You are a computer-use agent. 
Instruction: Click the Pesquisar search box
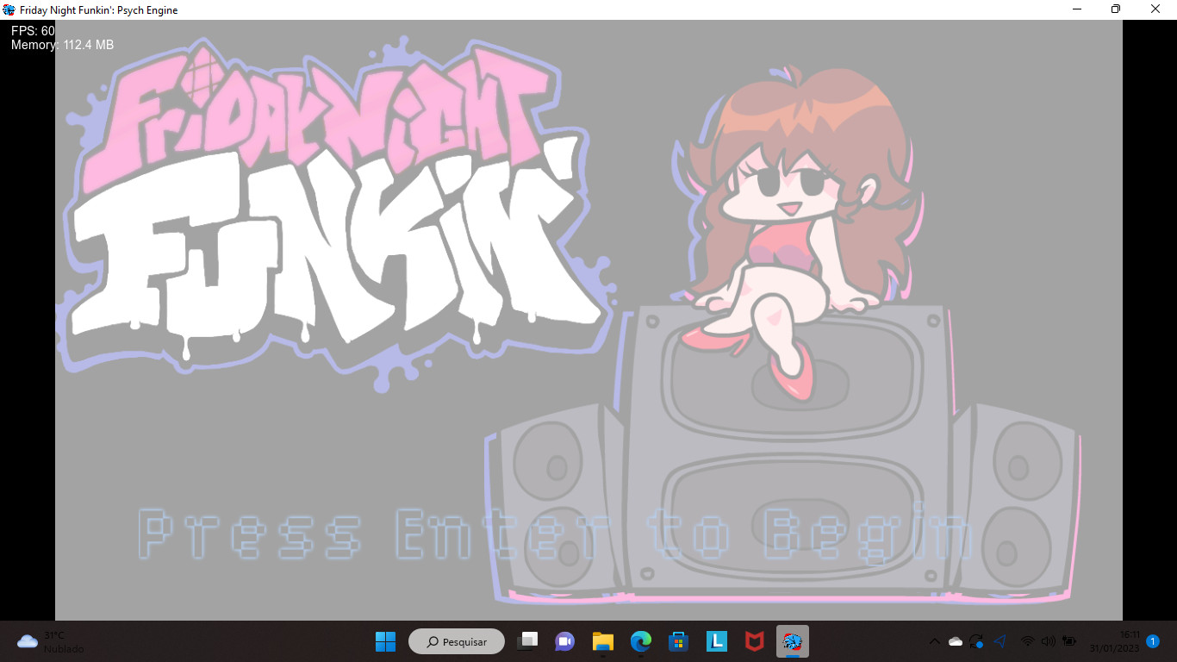point(456,641)
